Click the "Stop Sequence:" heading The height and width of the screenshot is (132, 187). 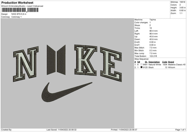[142, 59]
